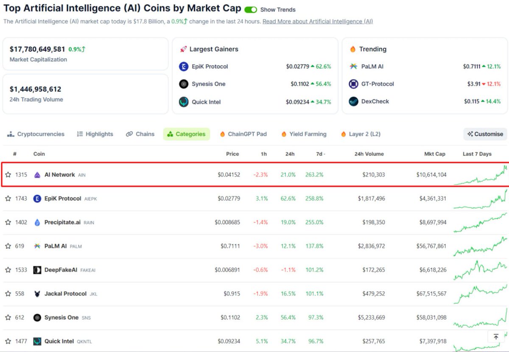Star the AI Network coin as favorite
Screen dimensions: 509x352
pos(8,174)
